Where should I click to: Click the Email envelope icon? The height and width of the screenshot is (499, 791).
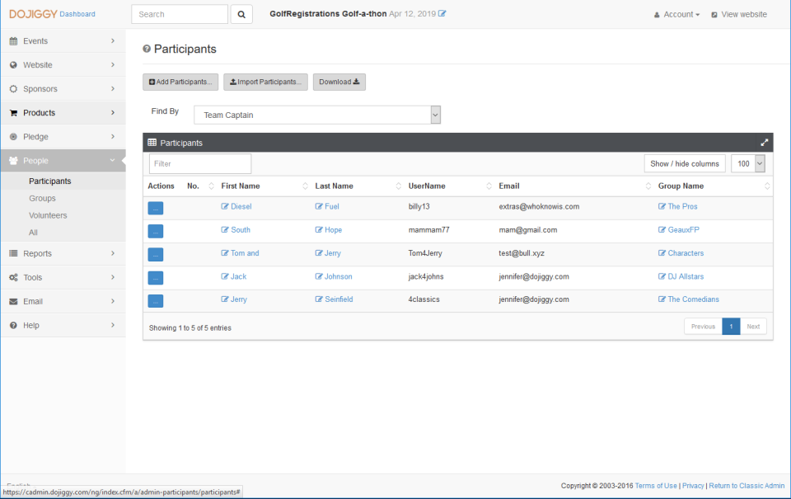coord(14,302)
